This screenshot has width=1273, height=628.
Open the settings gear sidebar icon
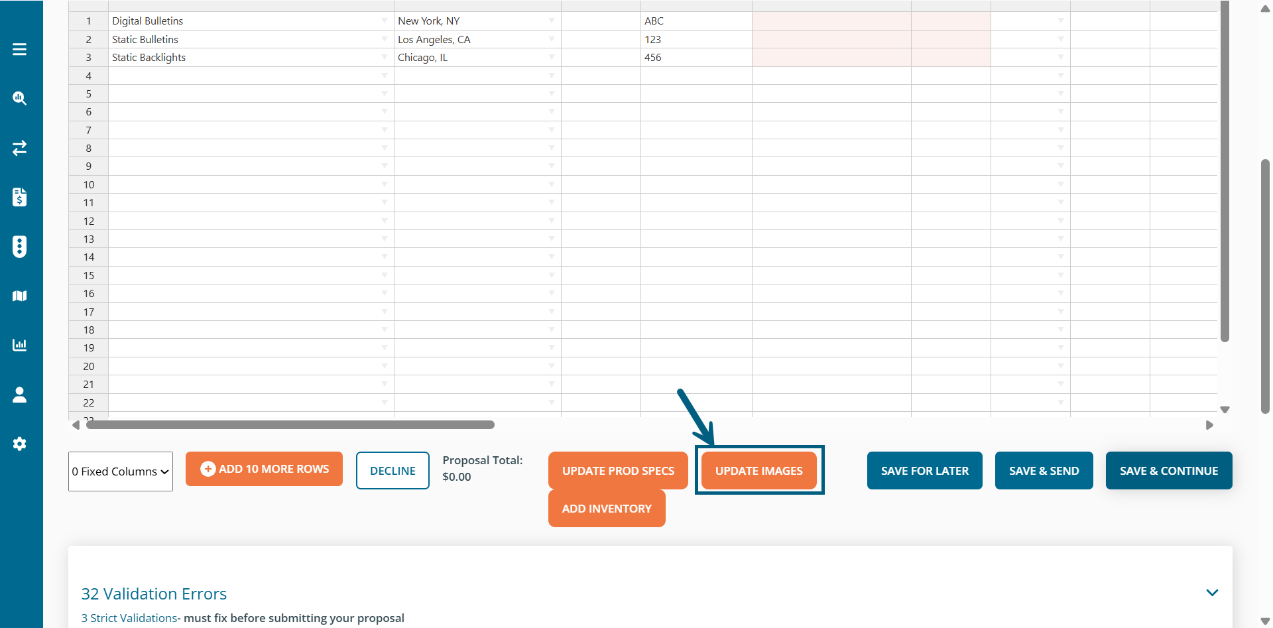(x=19, y=444)
